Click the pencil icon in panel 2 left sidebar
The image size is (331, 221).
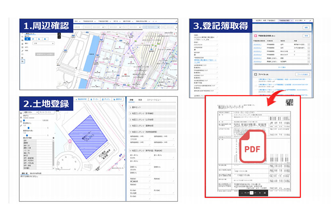(21, 126)
